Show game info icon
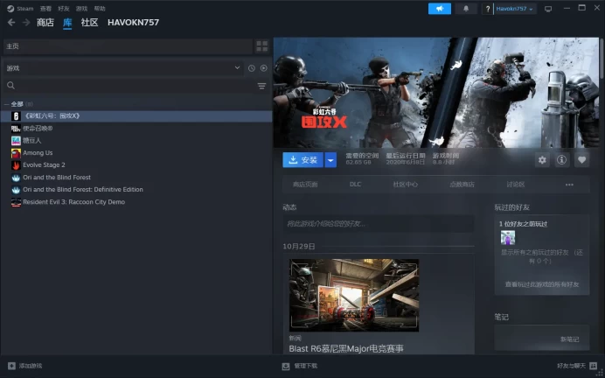605x378 pixels. pos(562,160)
